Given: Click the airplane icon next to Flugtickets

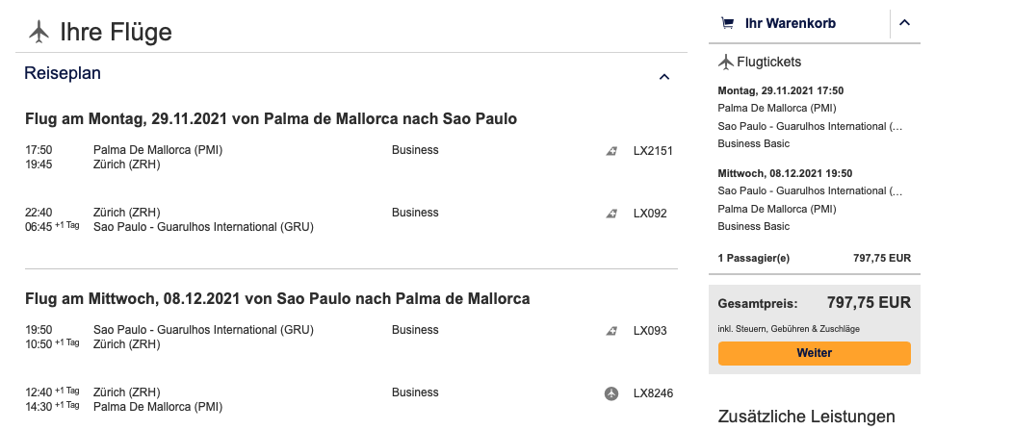Looking at the screenshot, I should tap(726, 63).
